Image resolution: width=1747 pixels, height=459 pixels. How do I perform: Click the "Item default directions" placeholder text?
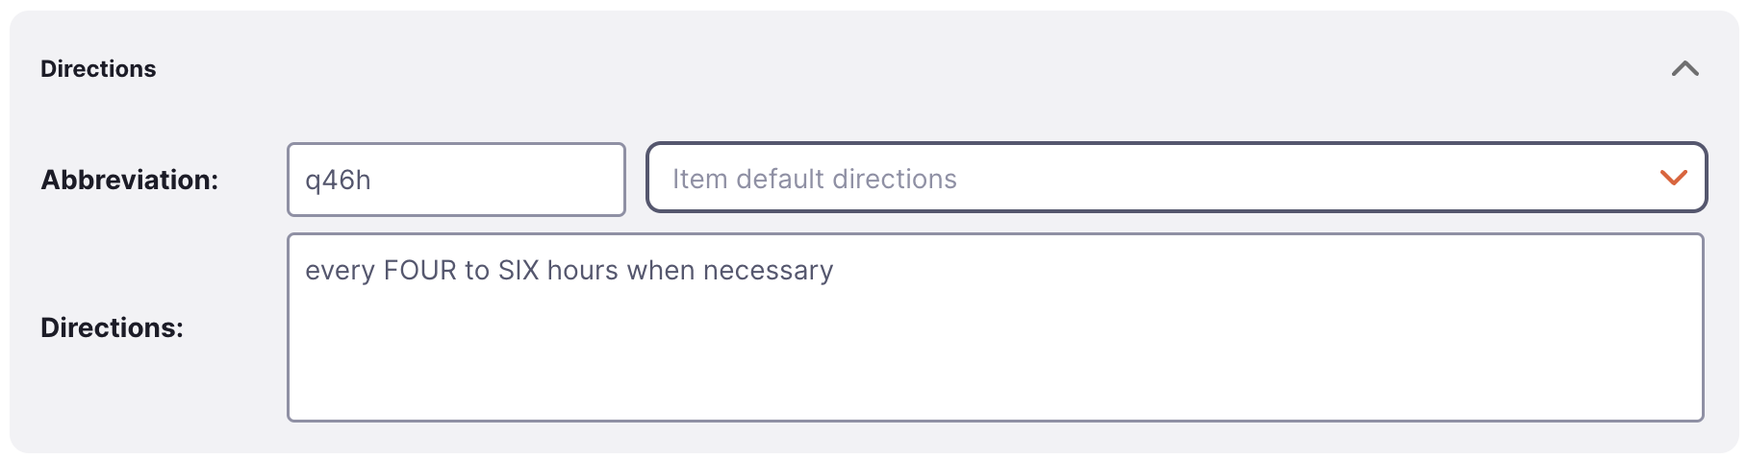(x=814, y=179)
